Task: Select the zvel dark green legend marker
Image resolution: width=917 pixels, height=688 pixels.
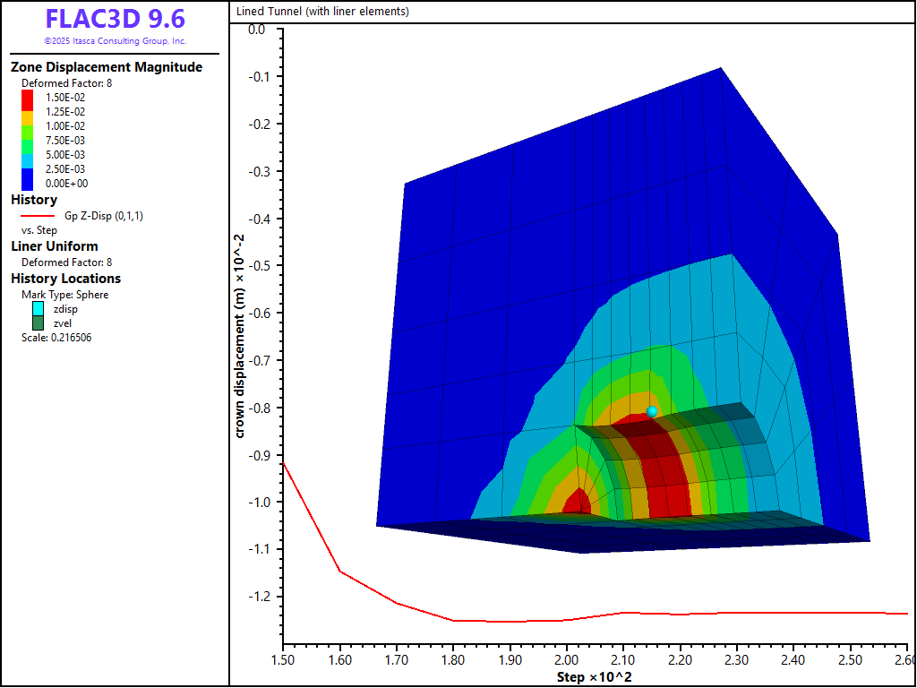Action: coord(38,323)
